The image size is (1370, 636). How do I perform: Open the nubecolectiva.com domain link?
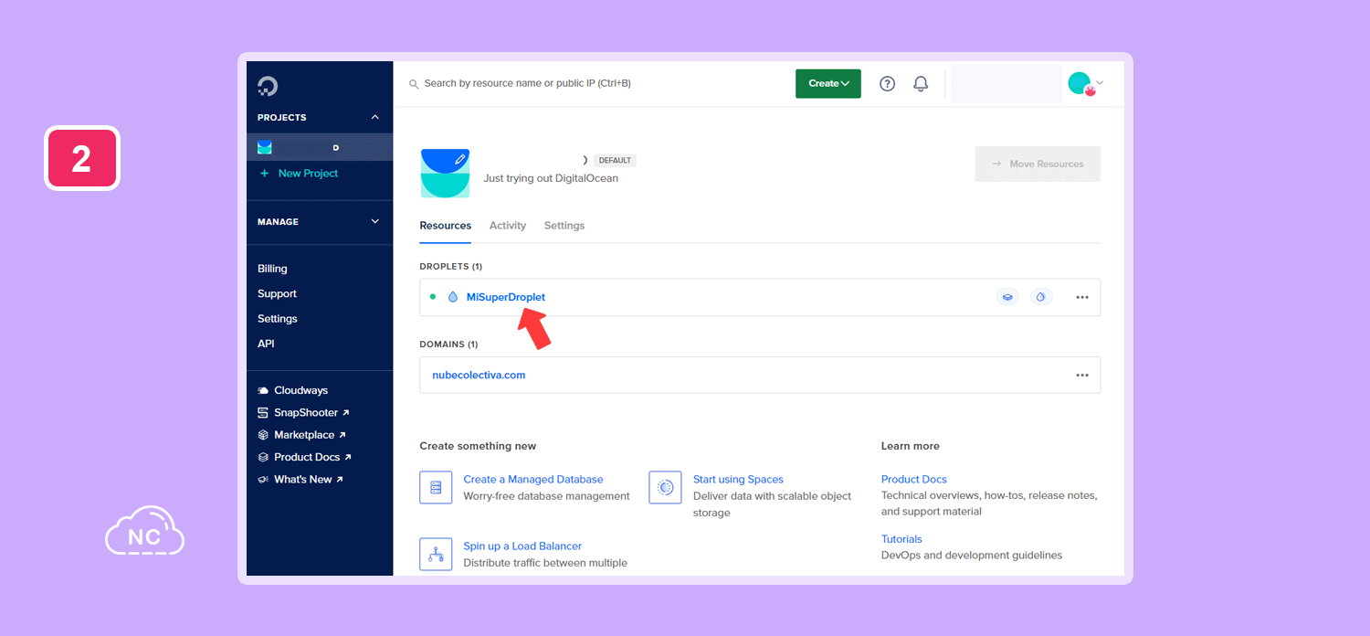(x=479, y=375)
